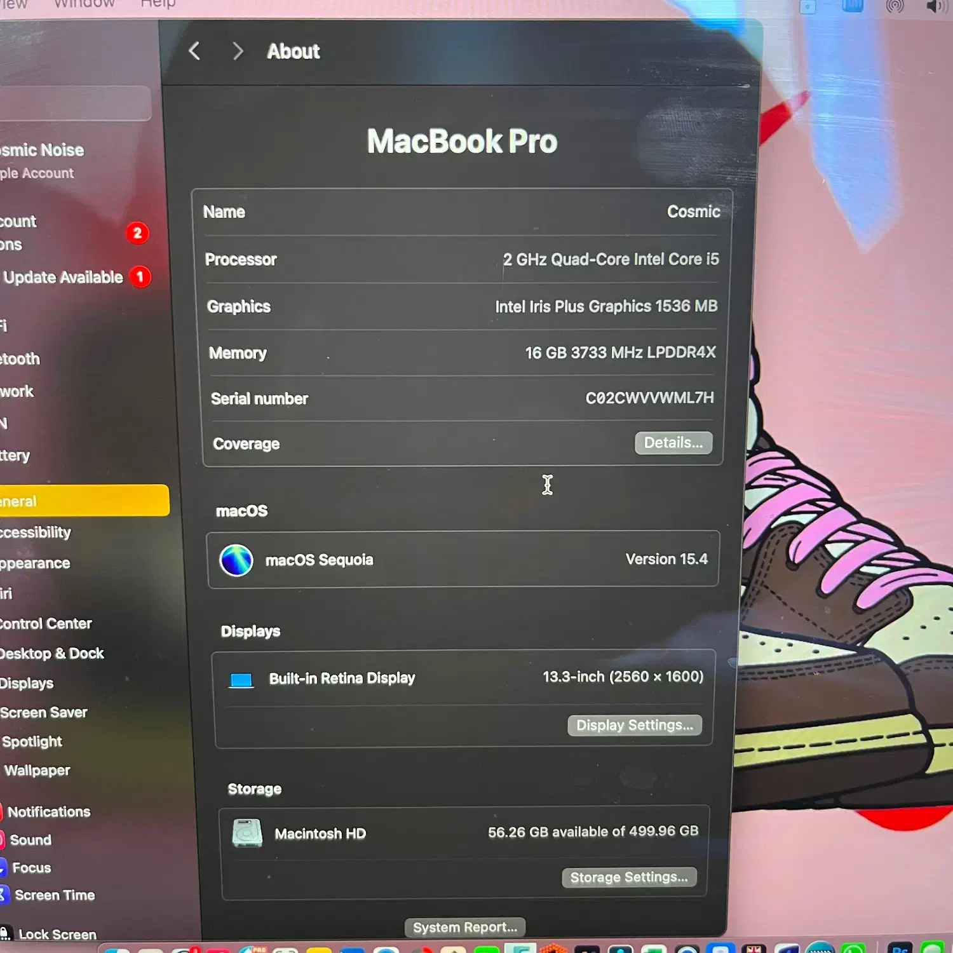This screenshot has height=953, width=953.
Task: Open System Report
Action: click(x=464, y=927)
